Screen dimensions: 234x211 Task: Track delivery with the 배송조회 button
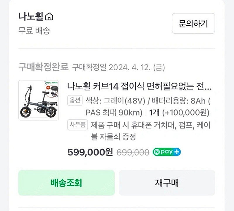(66, 183)
